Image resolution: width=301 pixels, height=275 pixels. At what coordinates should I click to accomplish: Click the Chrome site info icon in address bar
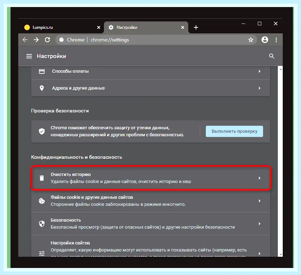61,40
